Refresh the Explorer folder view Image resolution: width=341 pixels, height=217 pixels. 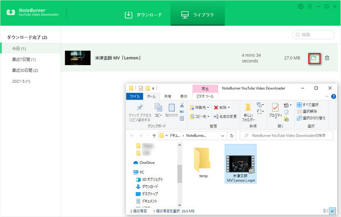[x=231, y=136]
